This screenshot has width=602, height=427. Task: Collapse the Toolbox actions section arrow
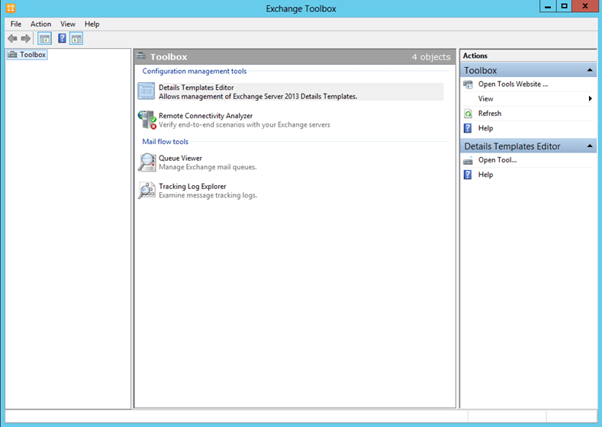(x=590, y=70)
